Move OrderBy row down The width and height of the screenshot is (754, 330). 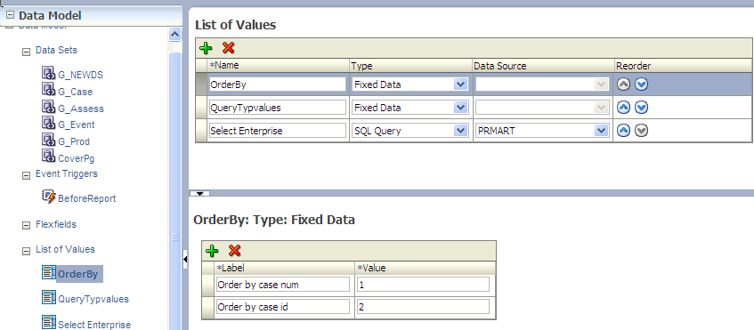(x=642, y=85)
